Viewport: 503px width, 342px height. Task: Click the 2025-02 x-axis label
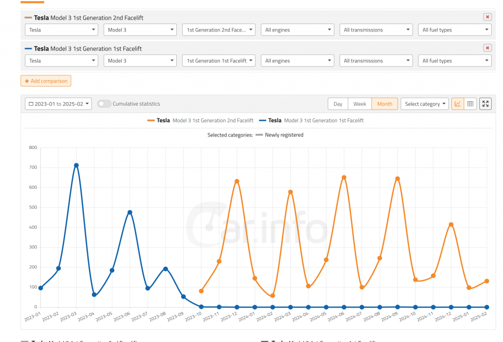click(x=478, y=316)
